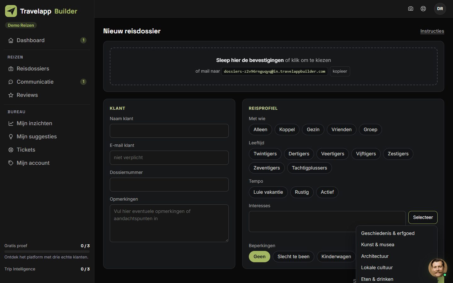Select the Actief tempo chip
Viewport: 453px width, 283px height.
click(327, 192)
